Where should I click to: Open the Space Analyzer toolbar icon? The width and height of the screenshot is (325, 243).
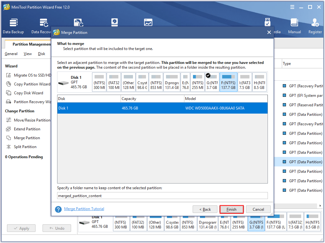pyautogui.click(x=148, y=22)
